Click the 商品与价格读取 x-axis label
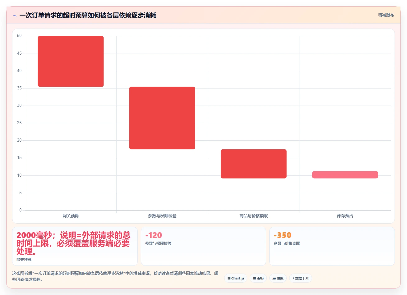Screen dimensions: 407x295 click(x=253, y=216)
